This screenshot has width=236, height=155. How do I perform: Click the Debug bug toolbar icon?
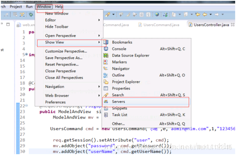pos(31,14)
